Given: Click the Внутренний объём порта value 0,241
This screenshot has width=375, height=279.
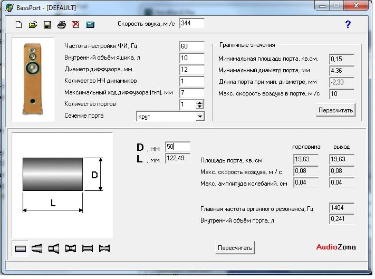Looking at the screenshot, I should point(342,219).
